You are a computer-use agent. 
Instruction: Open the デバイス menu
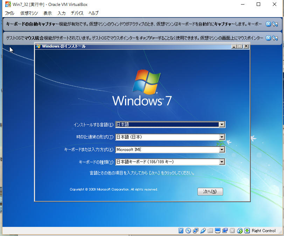[77, 13]
